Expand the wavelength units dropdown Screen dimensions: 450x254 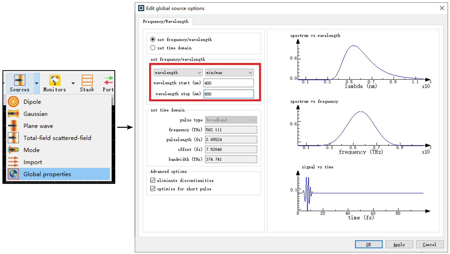178,72
